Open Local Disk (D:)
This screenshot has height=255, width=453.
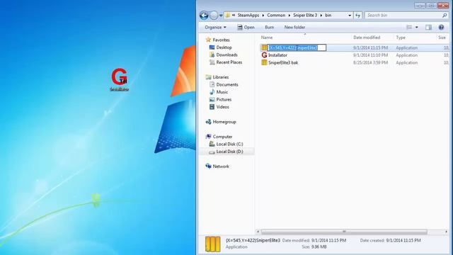[229, 152]
